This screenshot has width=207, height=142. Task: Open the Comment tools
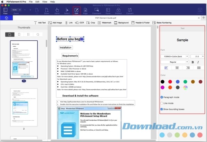97,11
